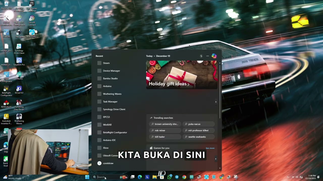Launch ExpressLRS Configurator from desktop
323x181 pixels.
click(19, 21)
